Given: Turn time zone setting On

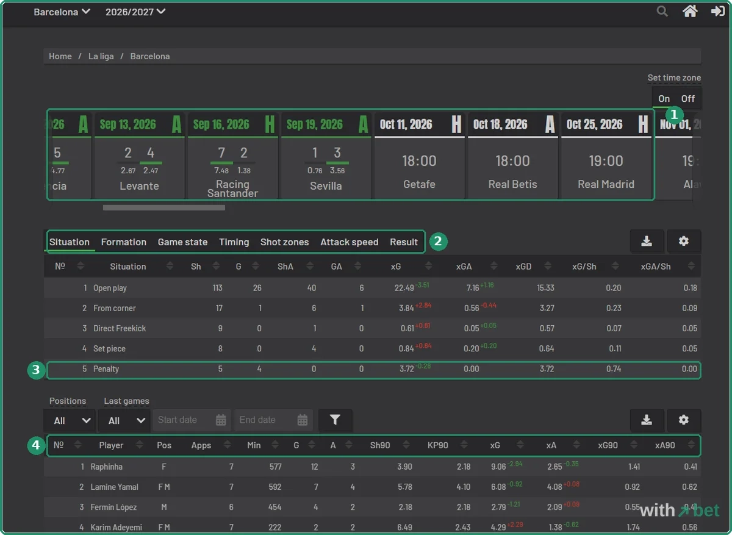Looking at the screenshot, I should point(664,99).
